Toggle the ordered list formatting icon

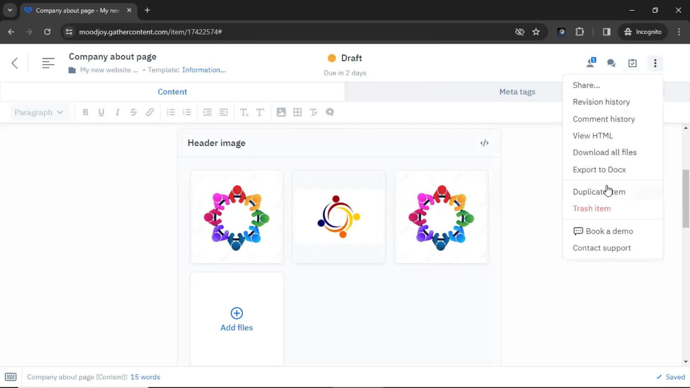pyautogui.click(x=187, y=112)
